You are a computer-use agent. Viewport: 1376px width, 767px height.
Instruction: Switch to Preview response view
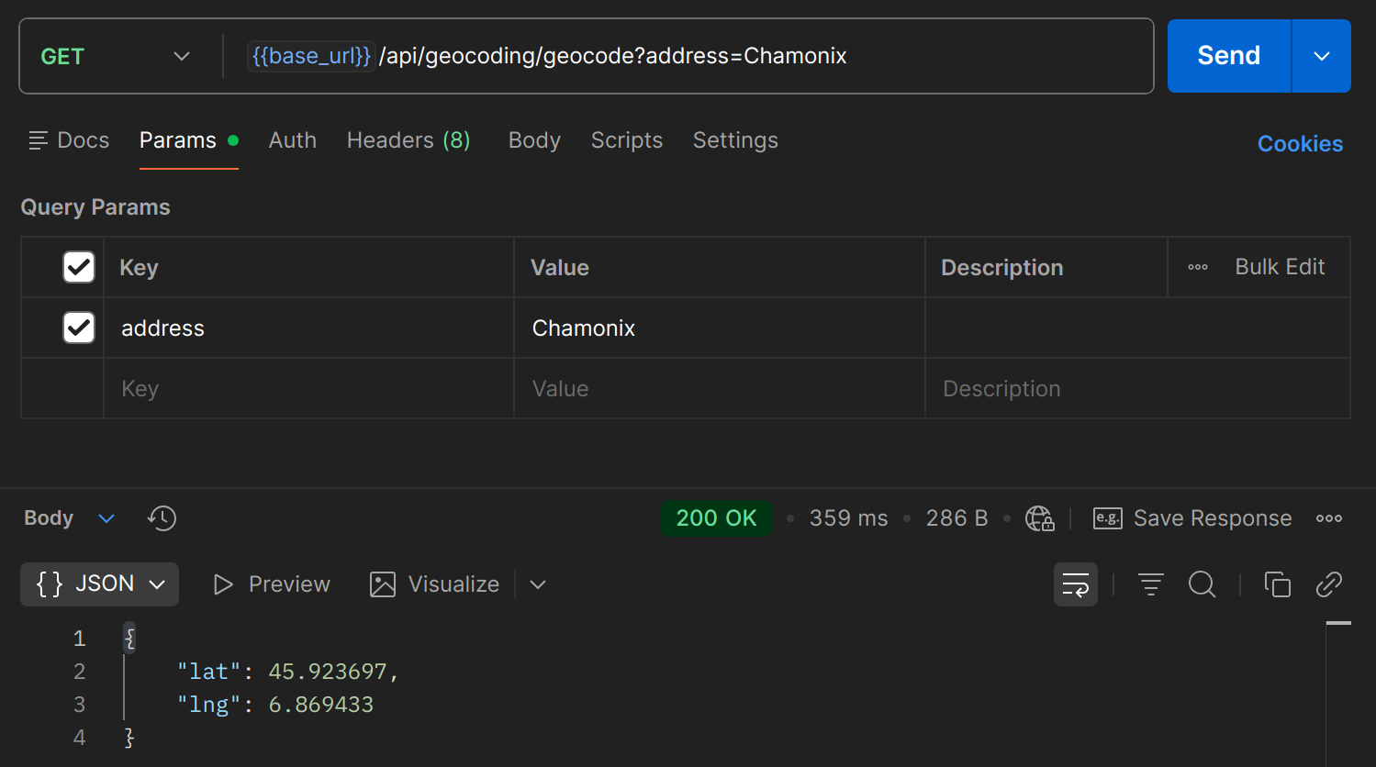click(x=272, y=584)
